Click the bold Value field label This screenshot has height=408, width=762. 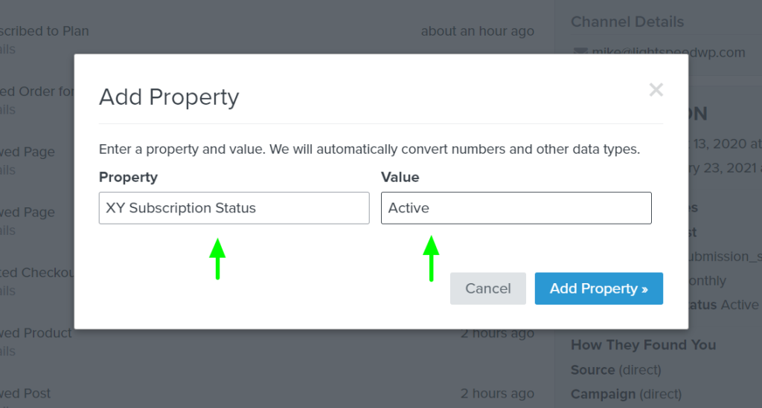(x=400, y=177)
